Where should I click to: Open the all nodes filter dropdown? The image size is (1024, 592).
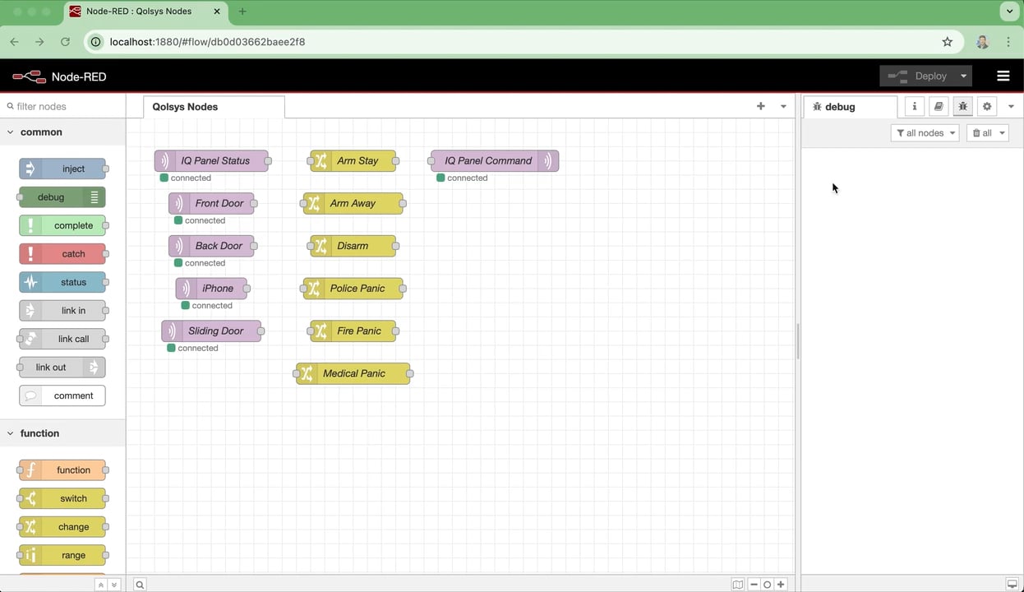[x=925, y=132]
